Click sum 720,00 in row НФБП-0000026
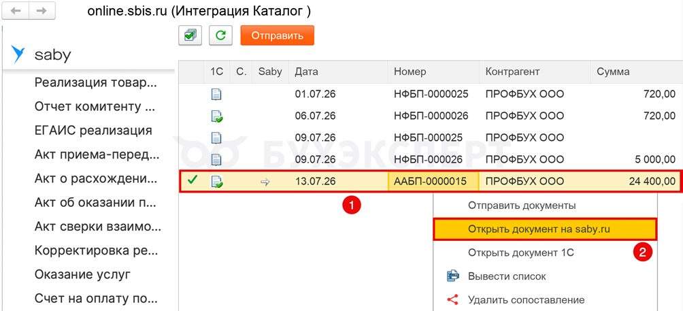Screen dimensions: 683x311 click(x=661, y=116)
